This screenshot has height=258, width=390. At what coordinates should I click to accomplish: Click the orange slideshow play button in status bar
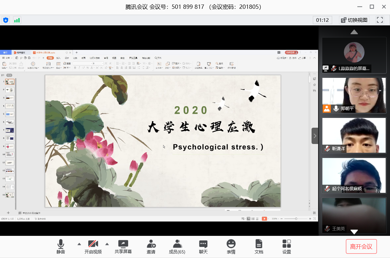point(264,219)
